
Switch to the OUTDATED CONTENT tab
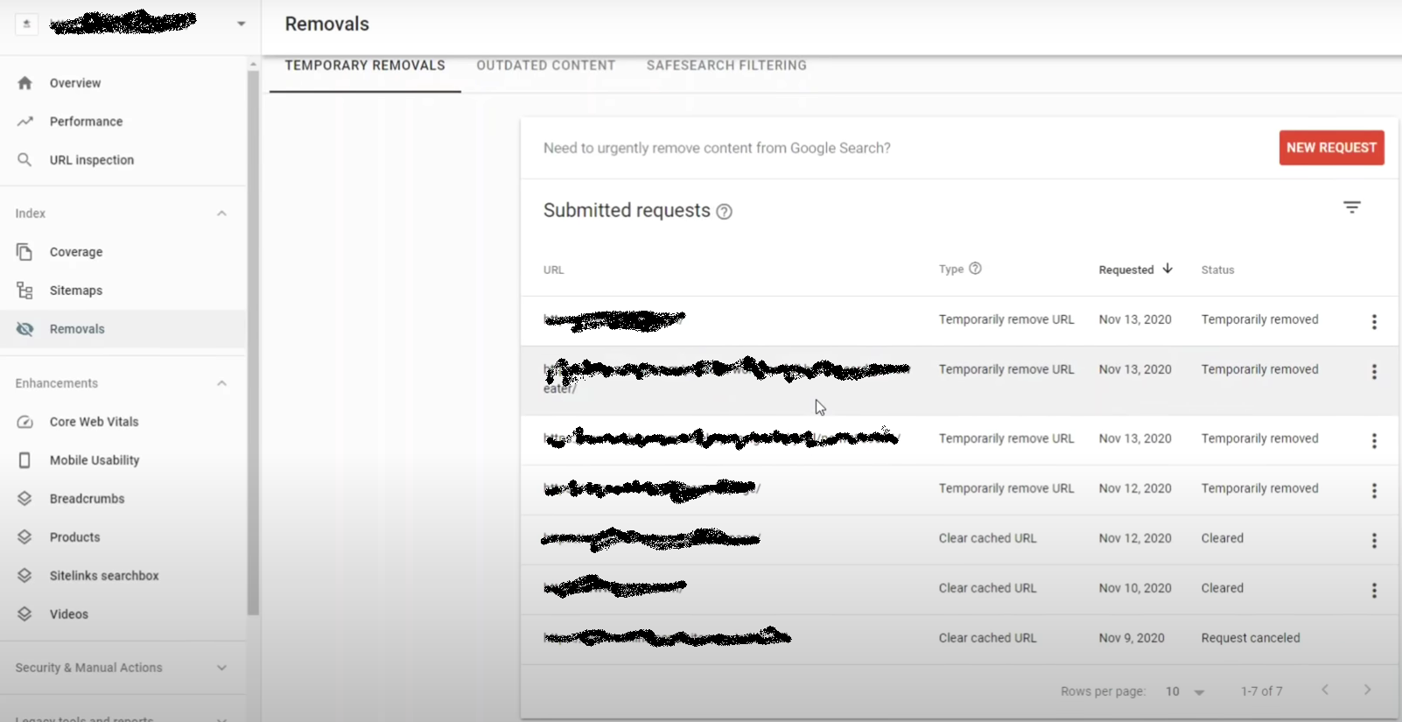tap(545, 65)
